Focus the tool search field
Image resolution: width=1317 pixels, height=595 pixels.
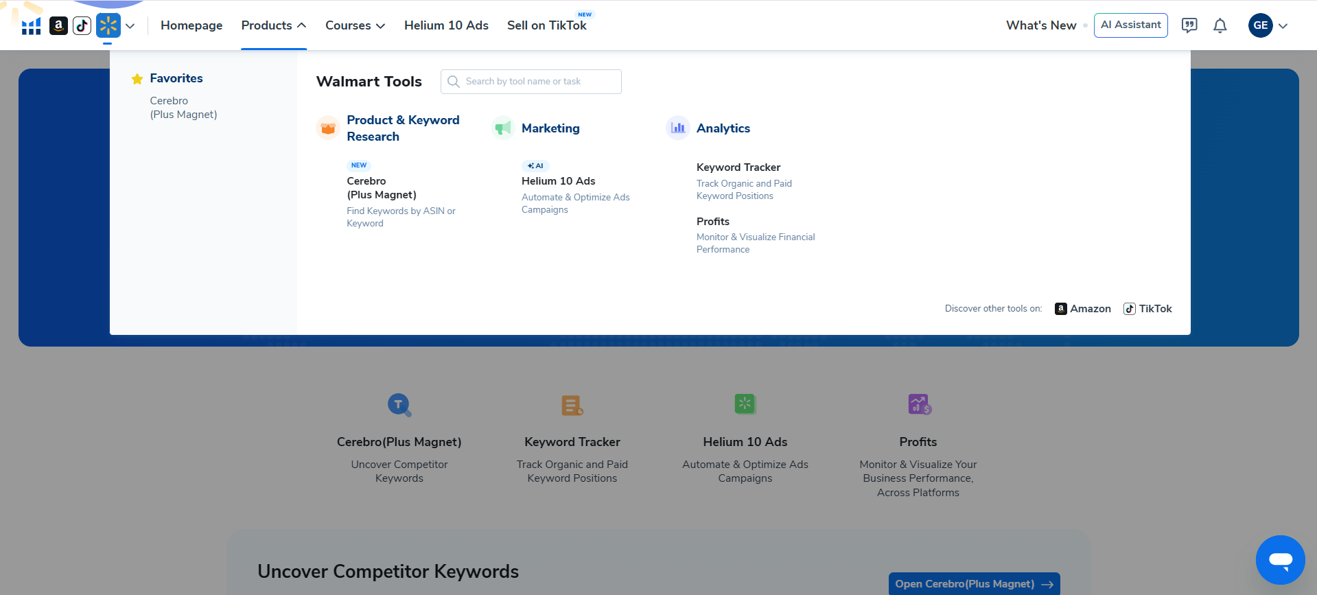tap(531, 82)
